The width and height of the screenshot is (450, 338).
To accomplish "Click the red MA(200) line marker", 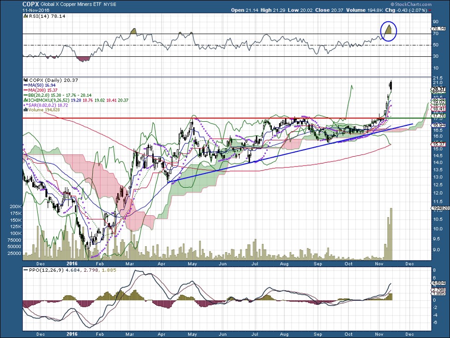I will click(25, 90).
